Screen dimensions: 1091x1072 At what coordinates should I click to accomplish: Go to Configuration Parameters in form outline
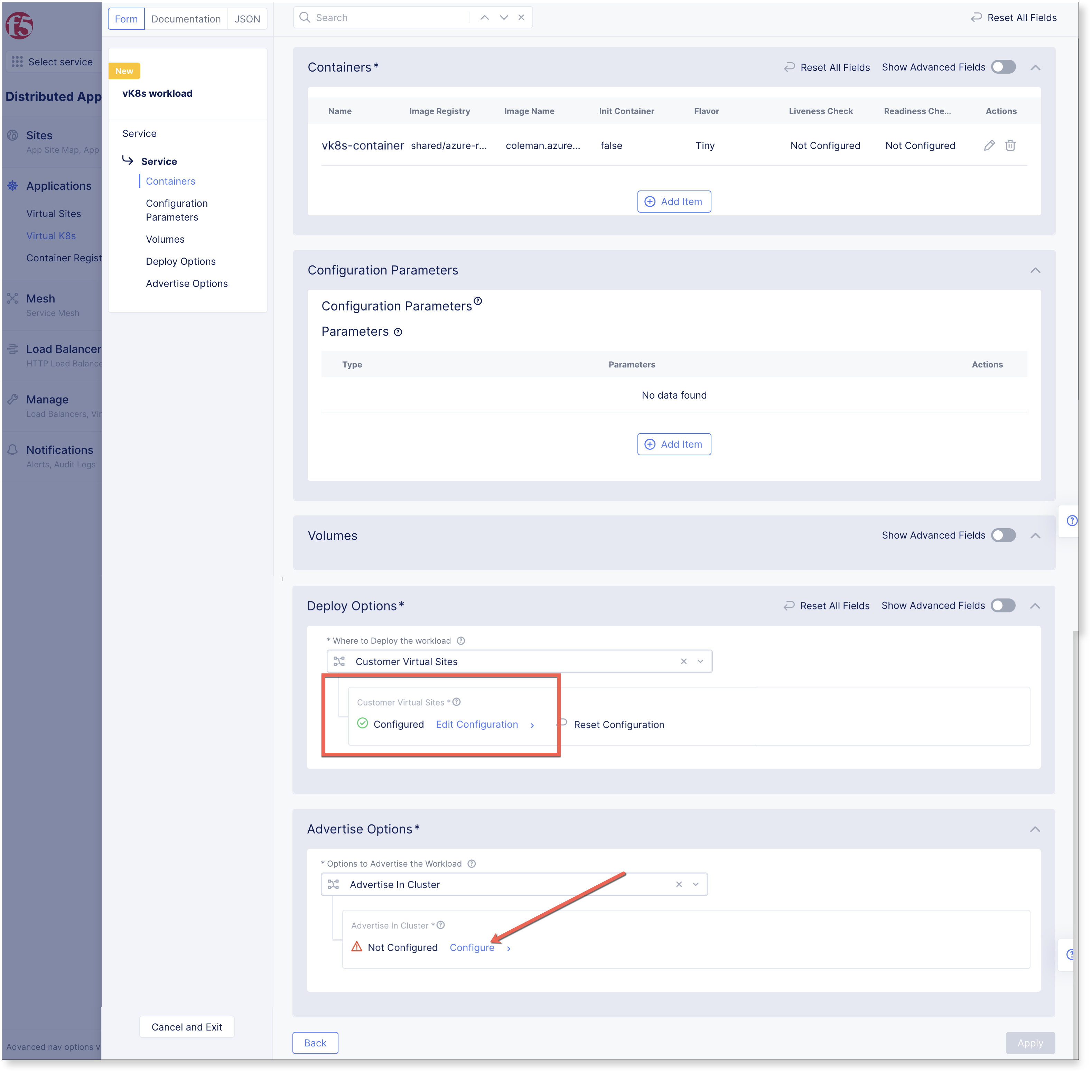click(x=177, y=210)
